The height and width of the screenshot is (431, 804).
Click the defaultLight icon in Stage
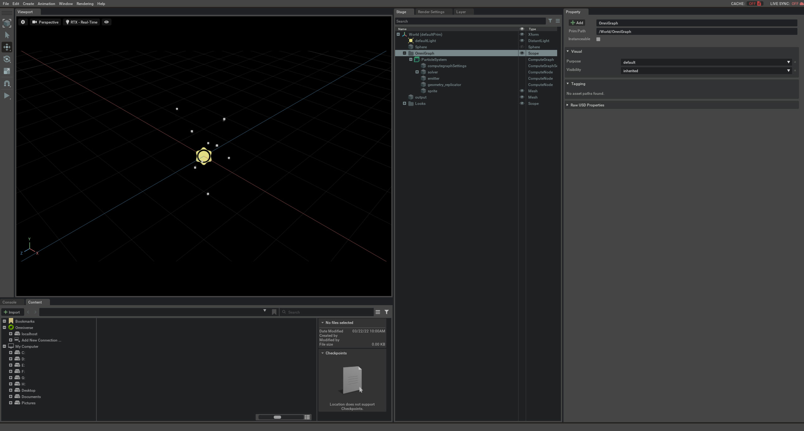410,40
